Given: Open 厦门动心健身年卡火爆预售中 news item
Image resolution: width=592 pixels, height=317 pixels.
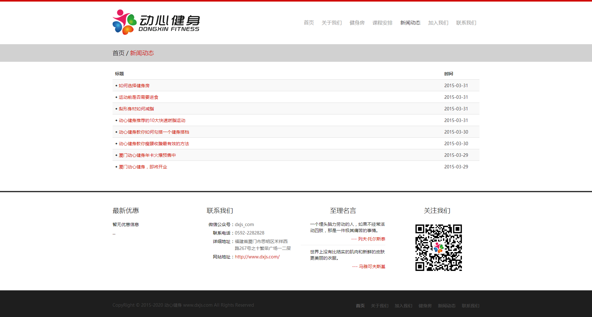Looking at the screenshot, I should (147, 155).
